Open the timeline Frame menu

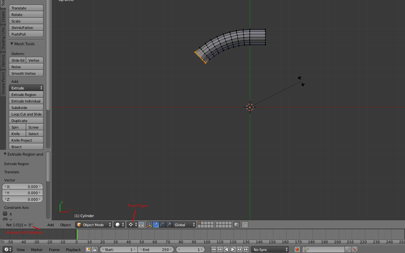54,249
